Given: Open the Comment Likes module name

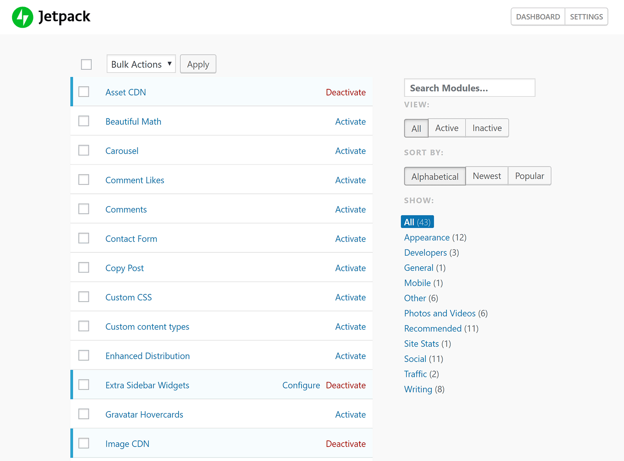Looking at the screenshot, I should click(135, 180).
